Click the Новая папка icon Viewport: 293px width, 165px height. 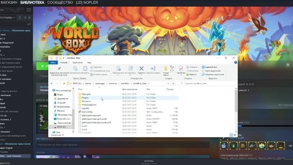pos(166,68)
